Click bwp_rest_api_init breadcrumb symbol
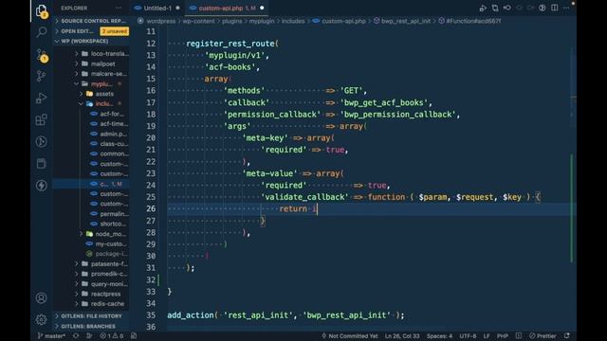This screenshot has height=341, width=607. click(x=405, y=21)
